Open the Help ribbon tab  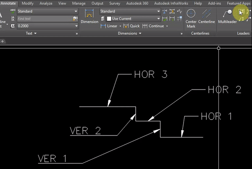[198, 3]
